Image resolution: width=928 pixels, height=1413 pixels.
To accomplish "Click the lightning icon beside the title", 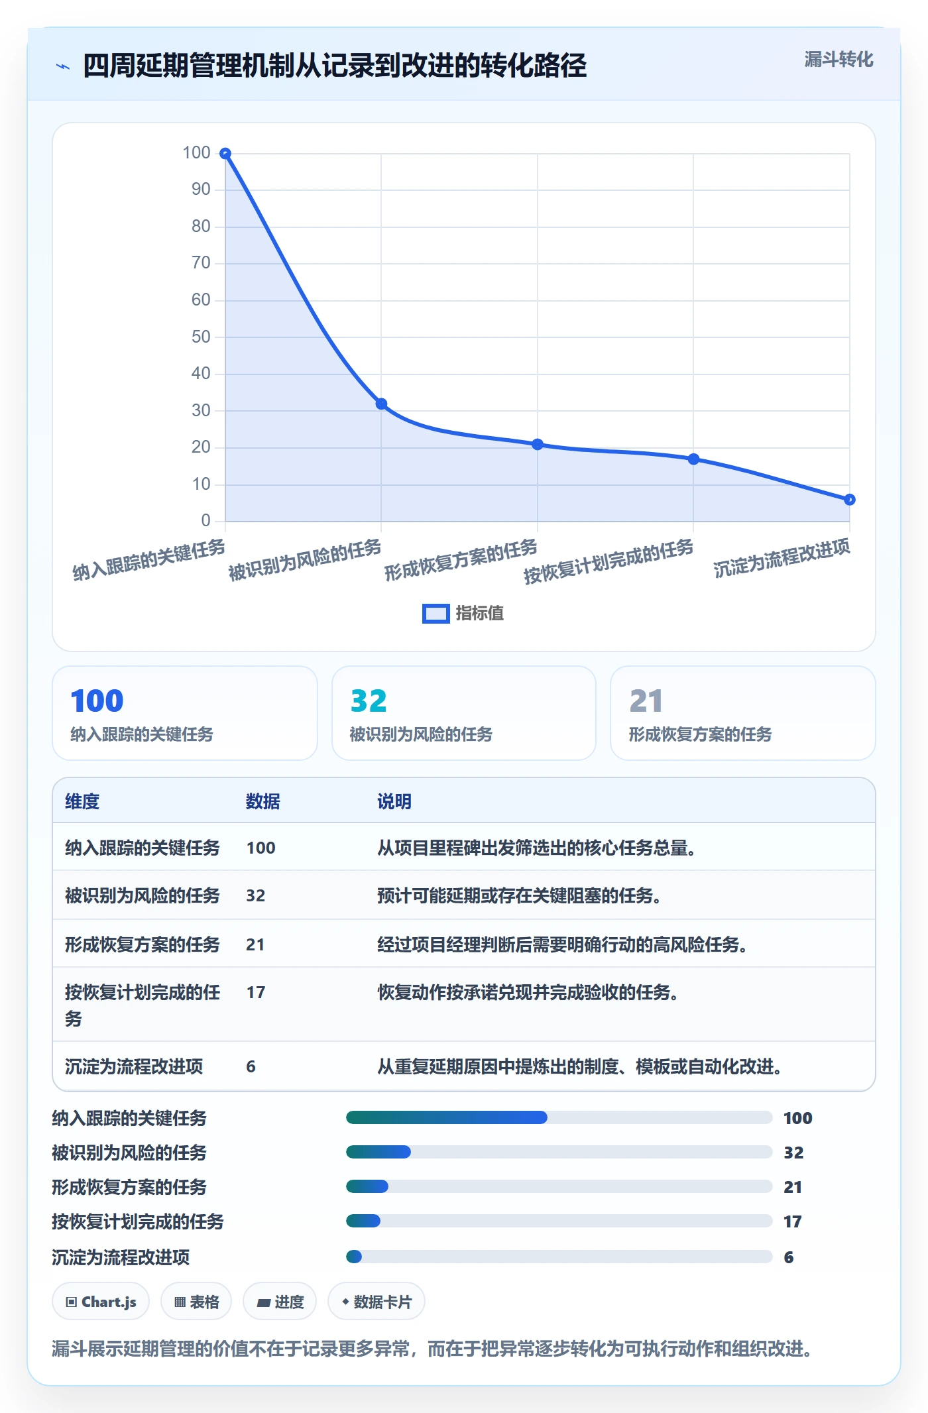I will (x=63, y=66).
